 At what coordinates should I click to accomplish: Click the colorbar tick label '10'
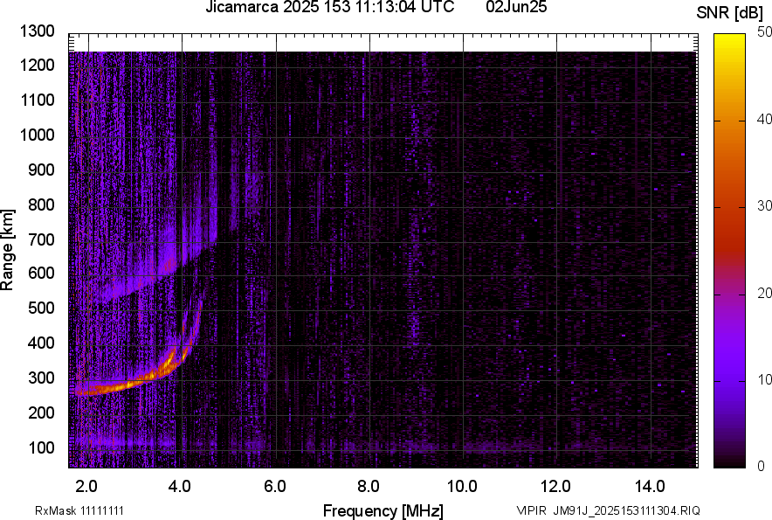click(764, 379)
